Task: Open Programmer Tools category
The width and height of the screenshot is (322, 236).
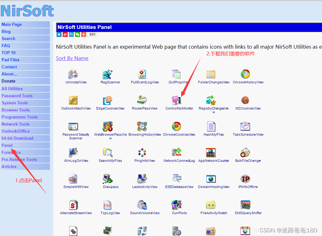Action: [x=25, y=117]
